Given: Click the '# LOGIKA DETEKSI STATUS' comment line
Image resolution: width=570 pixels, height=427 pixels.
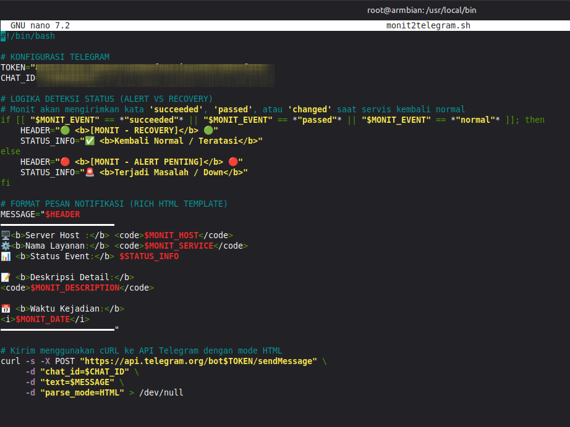Looking at the screenshot, I should tap(106, 99).
